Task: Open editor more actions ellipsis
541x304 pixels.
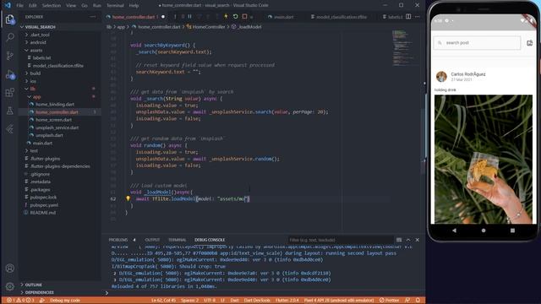Action: tap(418, 17)
